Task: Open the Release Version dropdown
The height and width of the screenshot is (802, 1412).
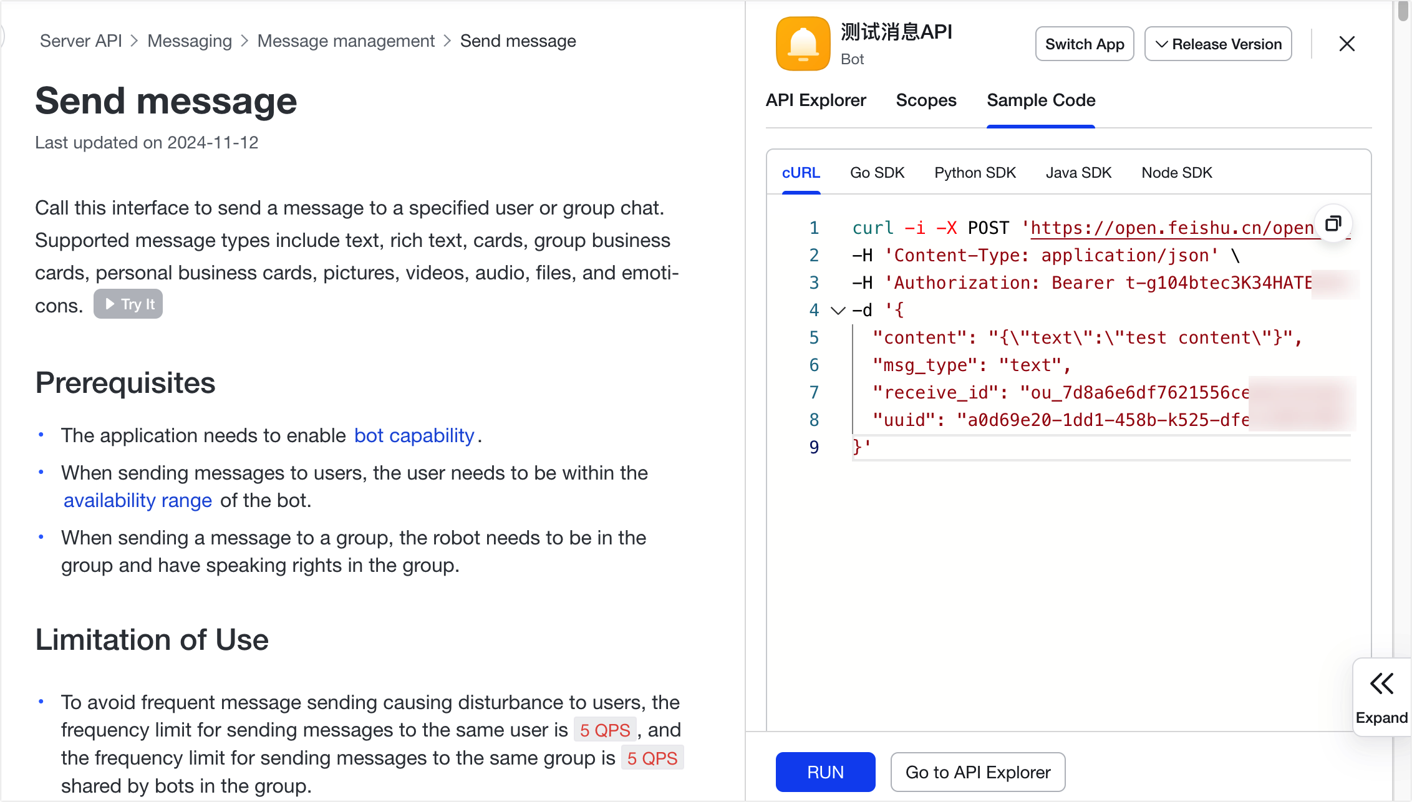Action: click(x=1217, y=44)
